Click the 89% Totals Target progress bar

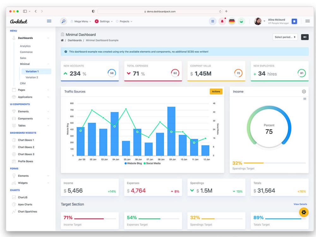[285, 219]
